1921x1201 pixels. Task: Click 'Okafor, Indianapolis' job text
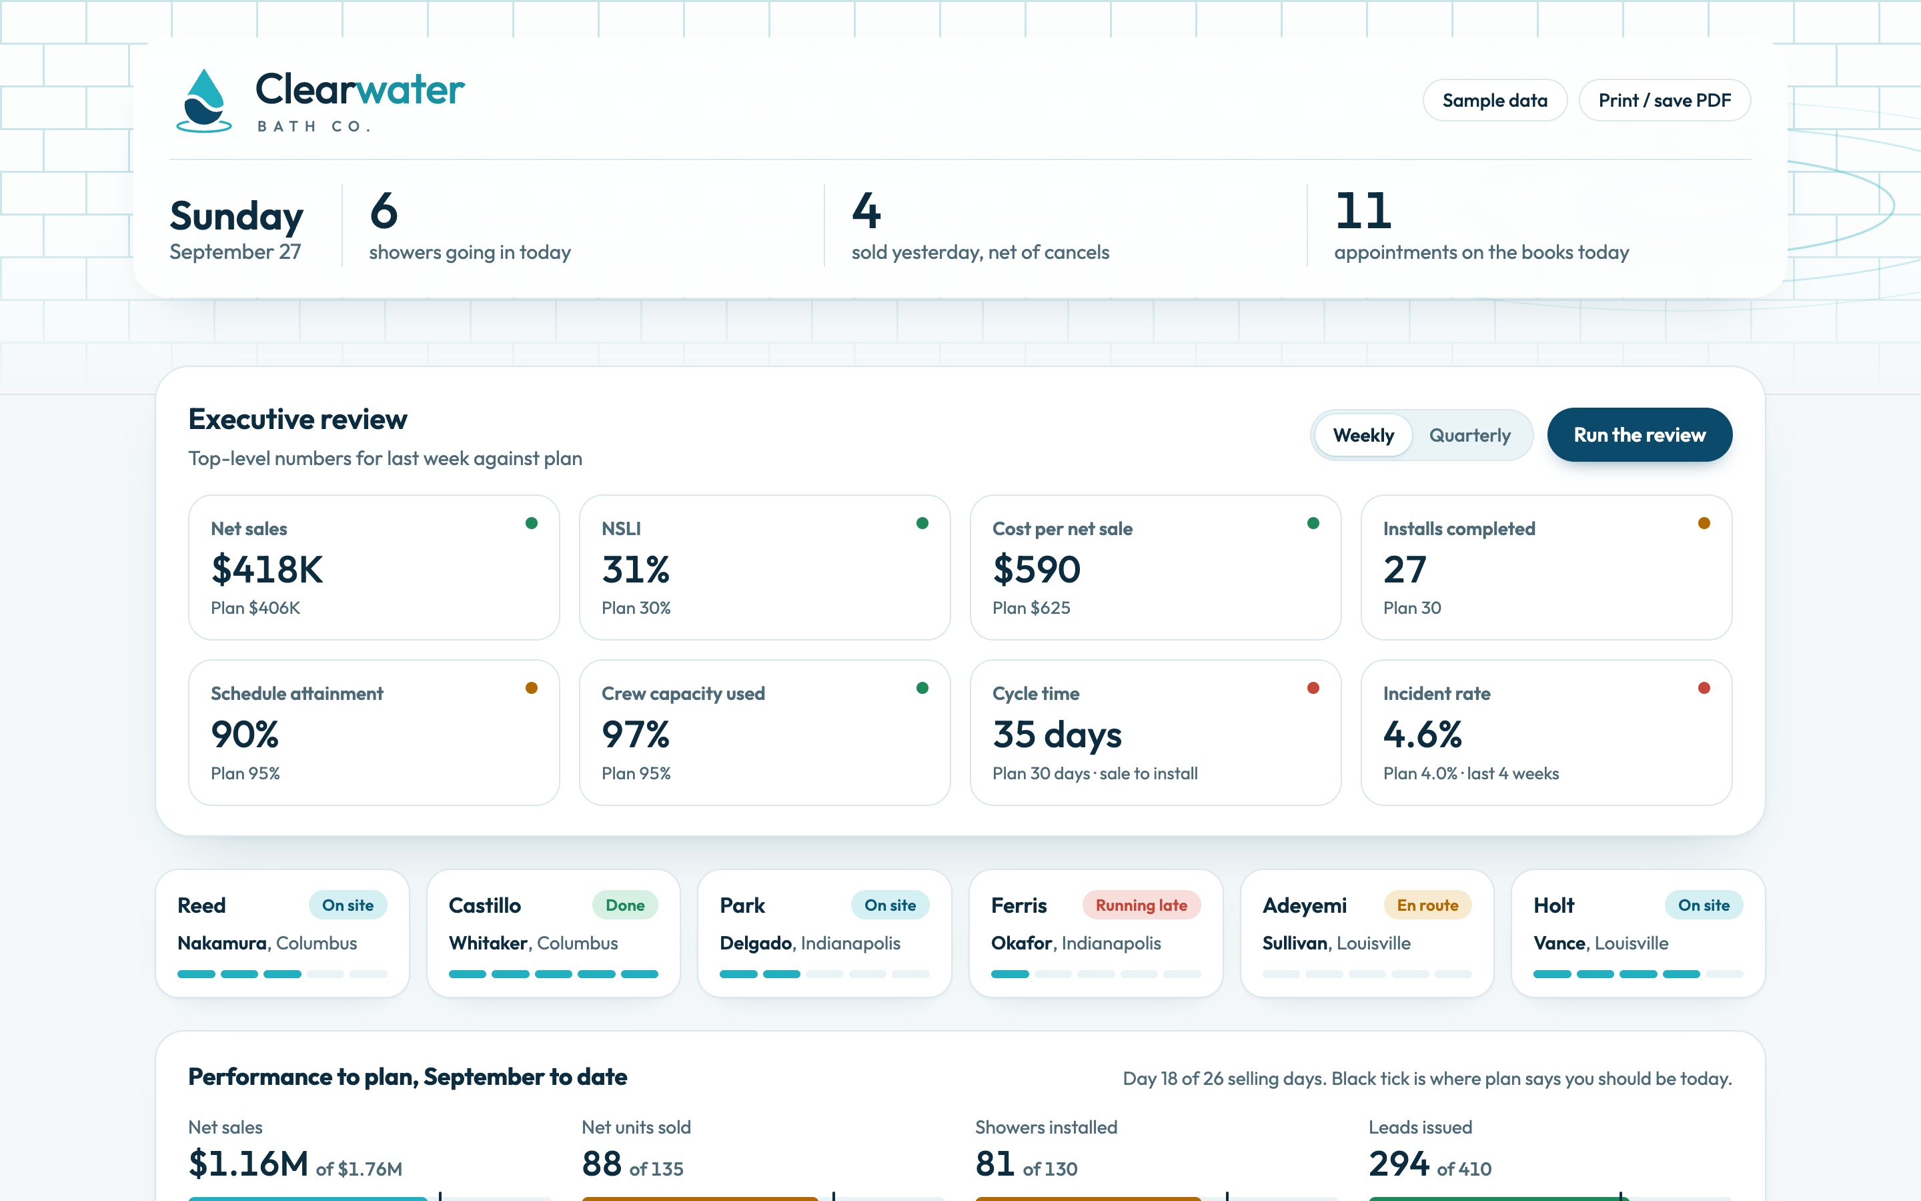1076,943
